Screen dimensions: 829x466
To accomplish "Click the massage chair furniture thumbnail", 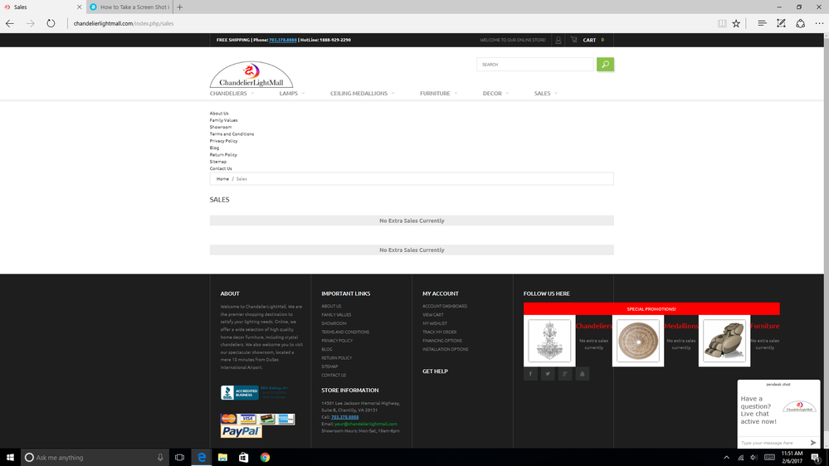I will point(724,341).
